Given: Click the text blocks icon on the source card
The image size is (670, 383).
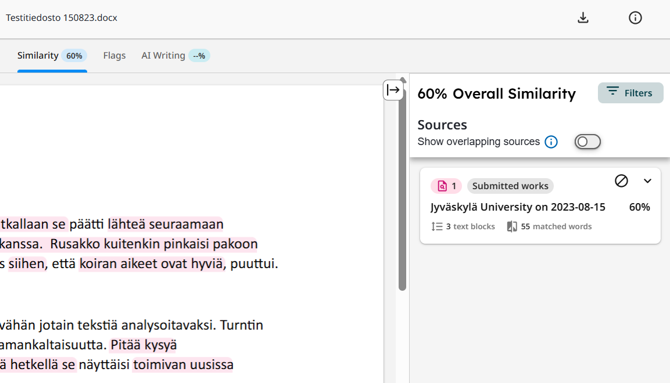Looking at the screenshot, I should [438, 226].
